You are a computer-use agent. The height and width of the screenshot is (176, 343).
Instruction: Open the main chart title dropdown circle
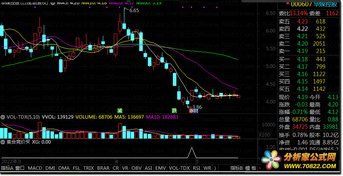coord(53,3)
